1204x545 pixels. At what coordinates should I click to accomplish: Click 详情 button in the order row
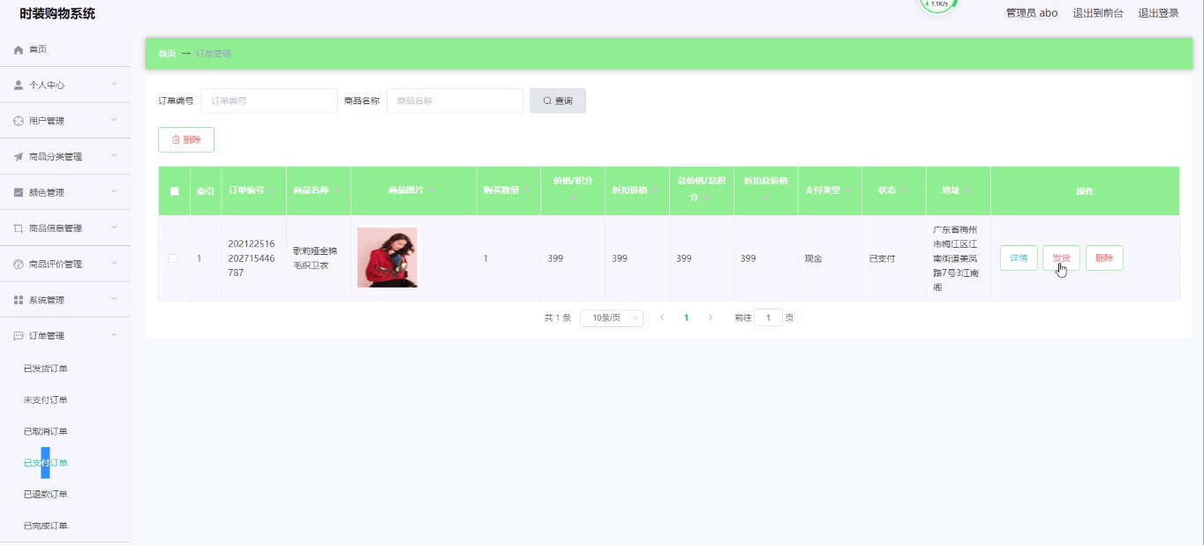point(1019,258)
